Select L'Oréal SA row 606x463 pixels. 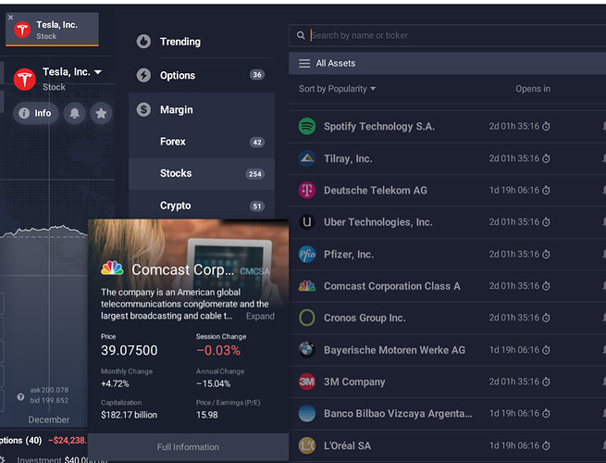click(x=447, y=445)
